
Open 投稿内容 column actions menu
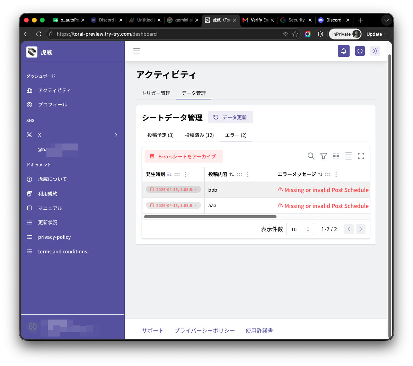click(x=248, y=174)
